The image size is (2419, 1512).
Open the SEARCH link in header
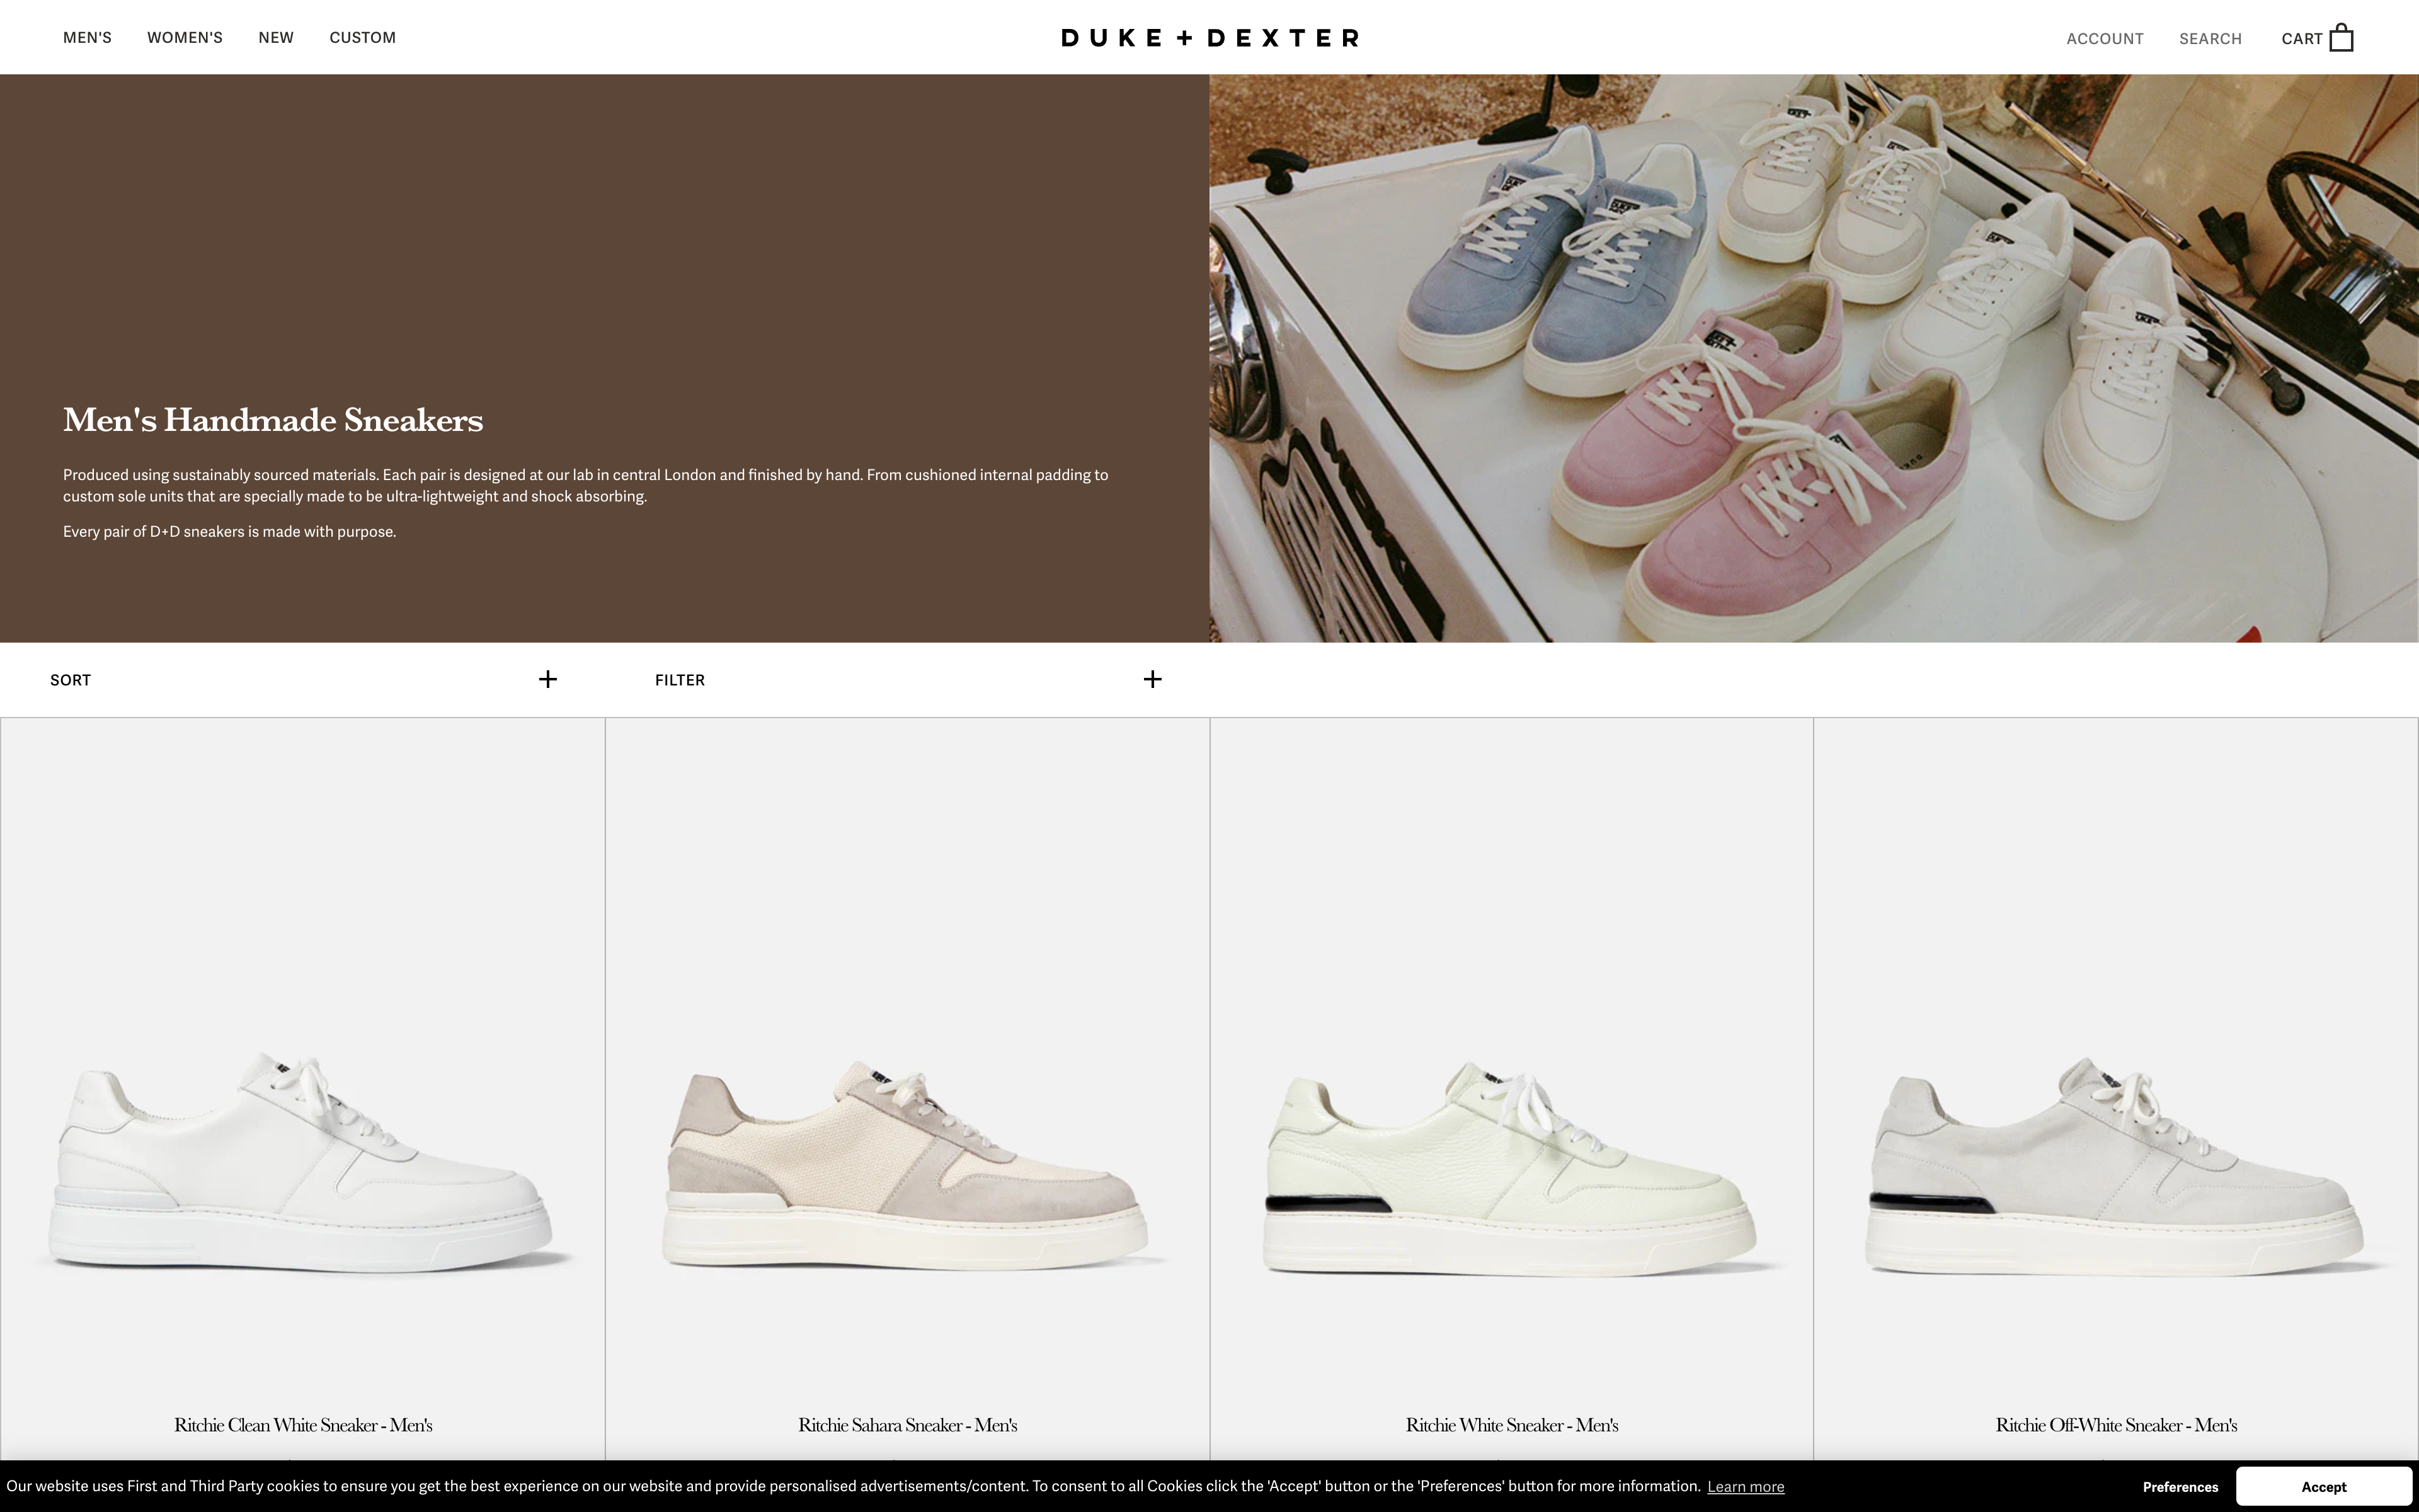(2210, 39)
